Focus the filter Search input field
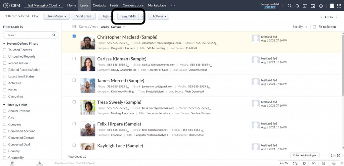 tap(31, 35)
